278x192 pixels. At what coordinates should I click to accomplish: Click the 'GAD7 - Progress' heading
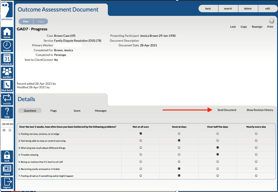coord(32,29)
